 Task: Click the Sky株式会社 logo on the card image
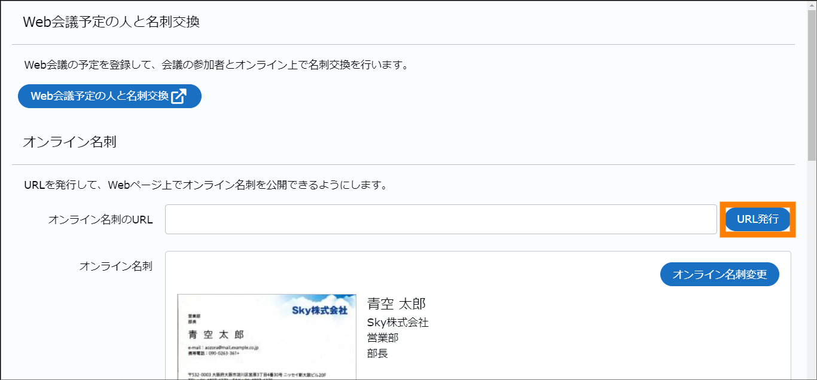[319, 310]
